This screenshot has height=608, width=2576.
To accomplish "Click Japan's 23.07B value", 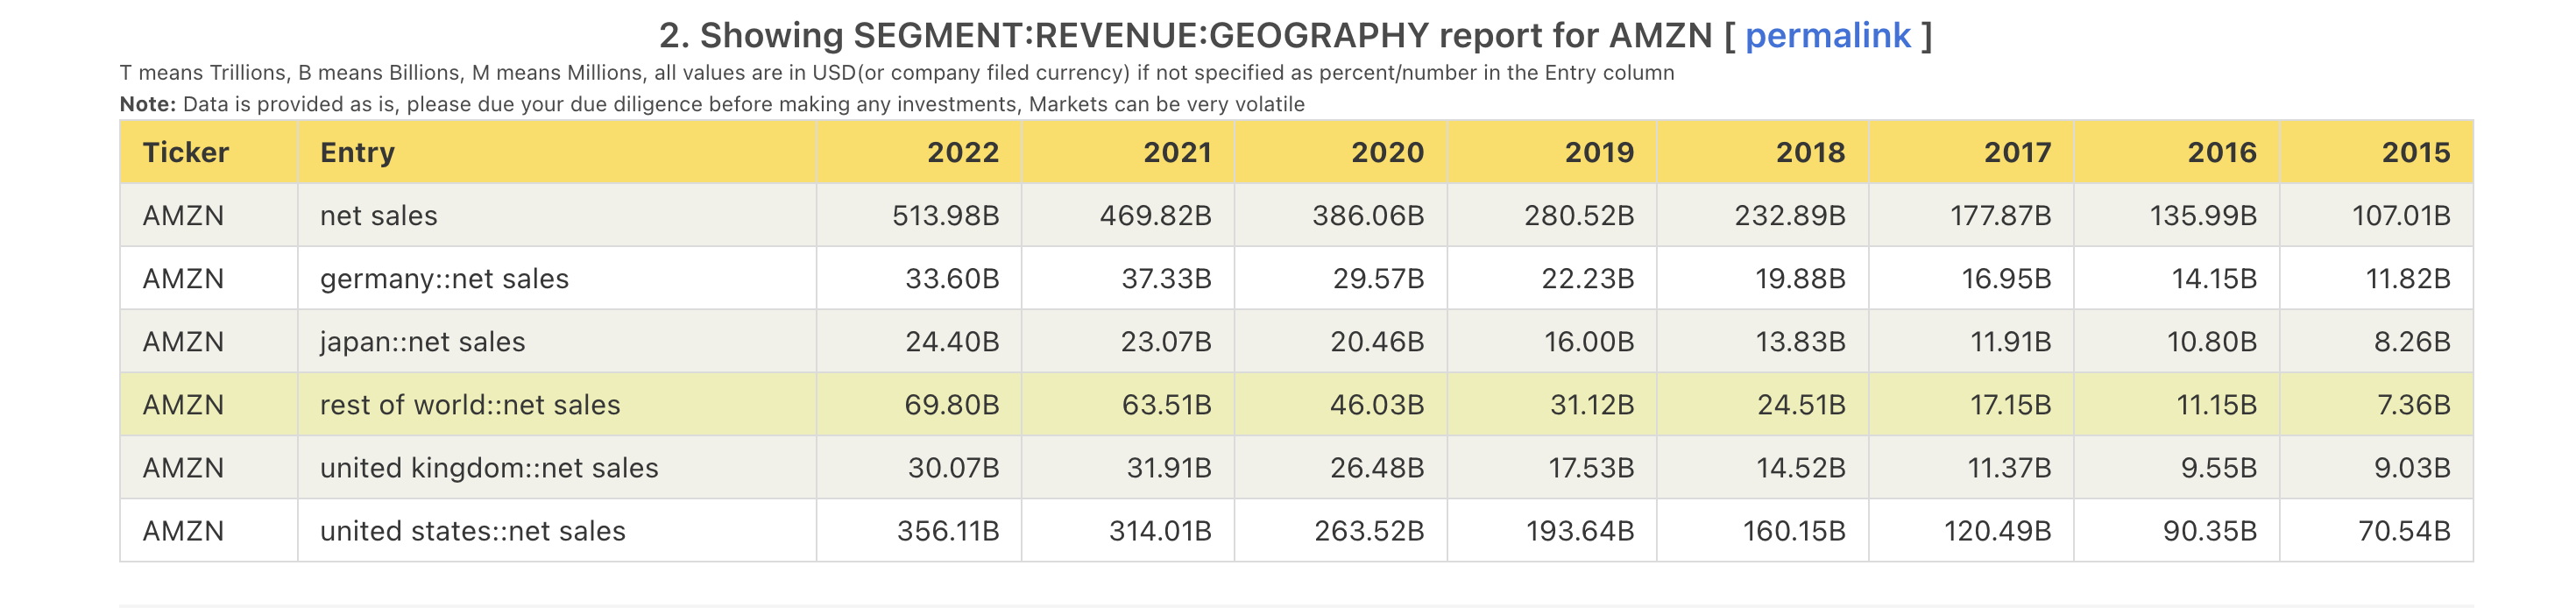I will click(x=1166, y=341).
